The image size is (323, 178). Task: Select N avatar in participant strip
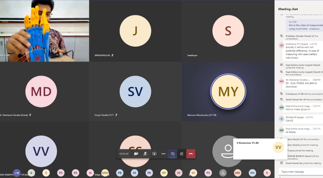[90, 173]
